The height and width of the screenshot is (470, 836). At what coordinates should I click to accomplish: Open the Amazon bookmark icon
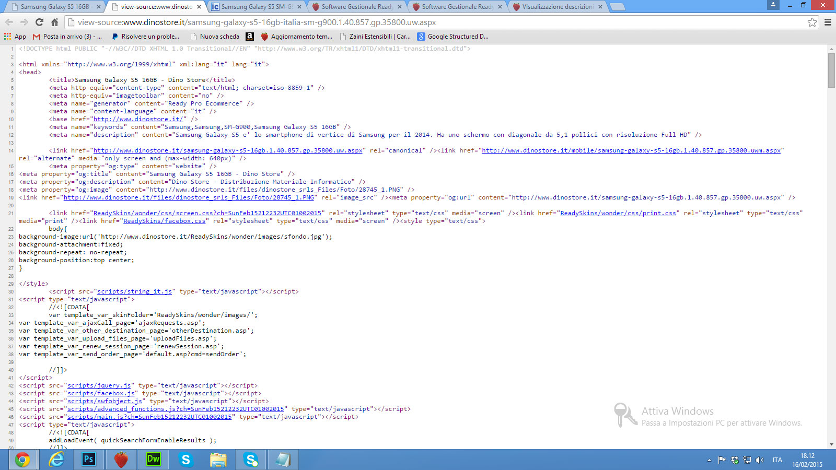click(250, 37)
